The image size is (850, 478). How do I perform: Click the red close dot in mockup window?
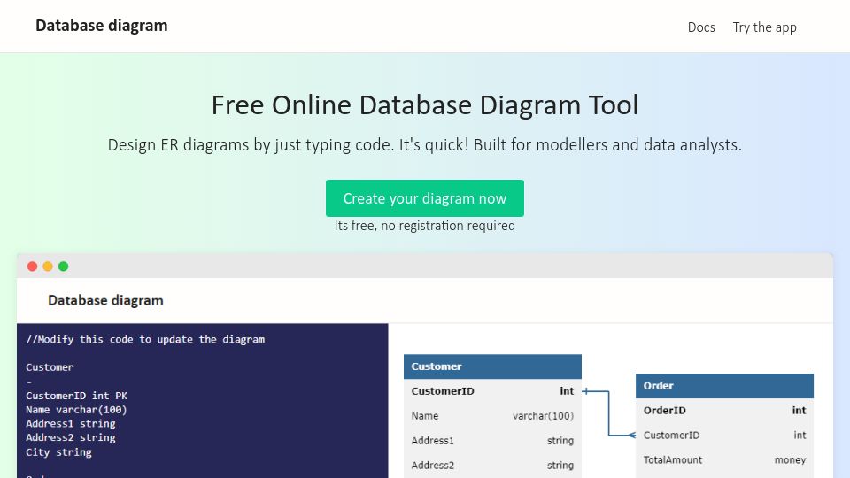point(32,266)
